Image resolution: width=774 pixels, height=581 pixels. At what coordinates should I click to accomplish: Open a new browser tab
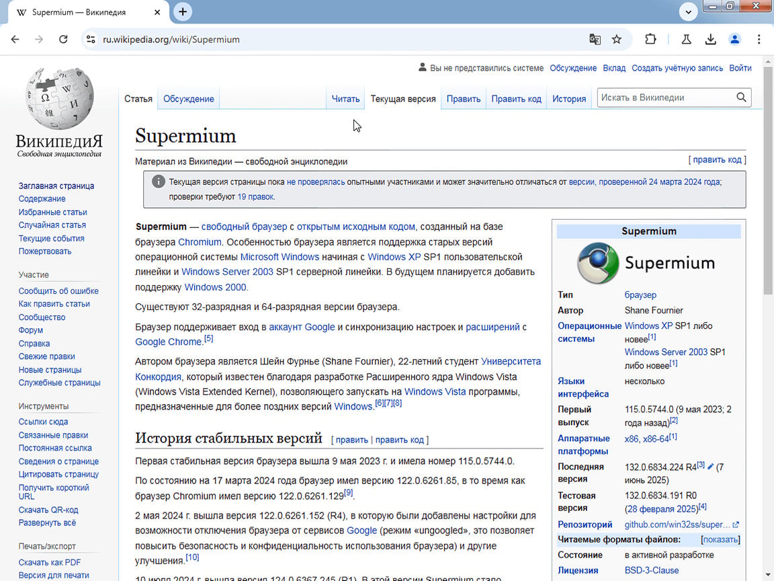[183, 12]
